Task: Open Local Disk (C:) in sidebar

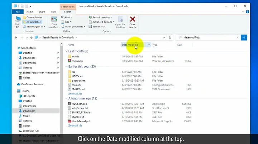Action: tap(30, 131)
